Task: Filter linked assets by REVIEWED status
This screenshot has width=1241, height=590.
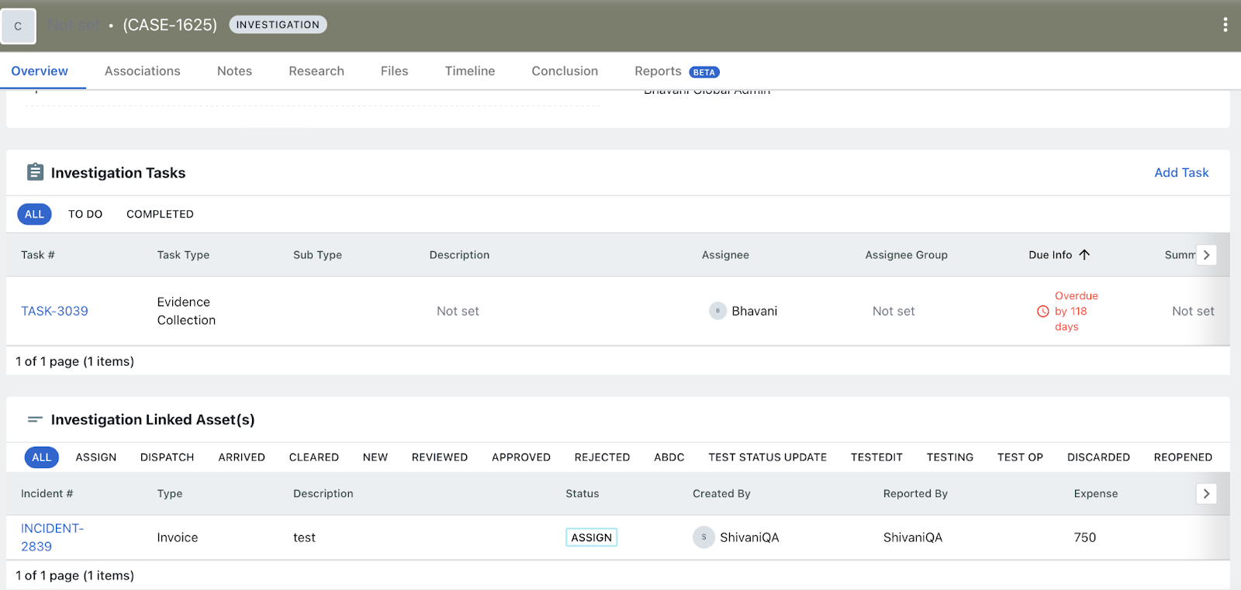Action: pos(440,457)
